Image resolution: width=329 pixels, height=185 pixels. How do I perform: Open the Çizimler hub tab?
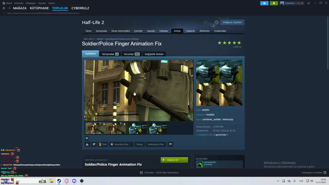click(138, 31)
